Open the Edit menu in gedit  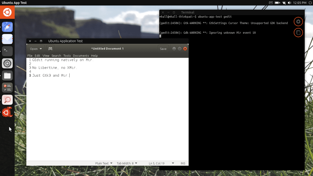37,56
